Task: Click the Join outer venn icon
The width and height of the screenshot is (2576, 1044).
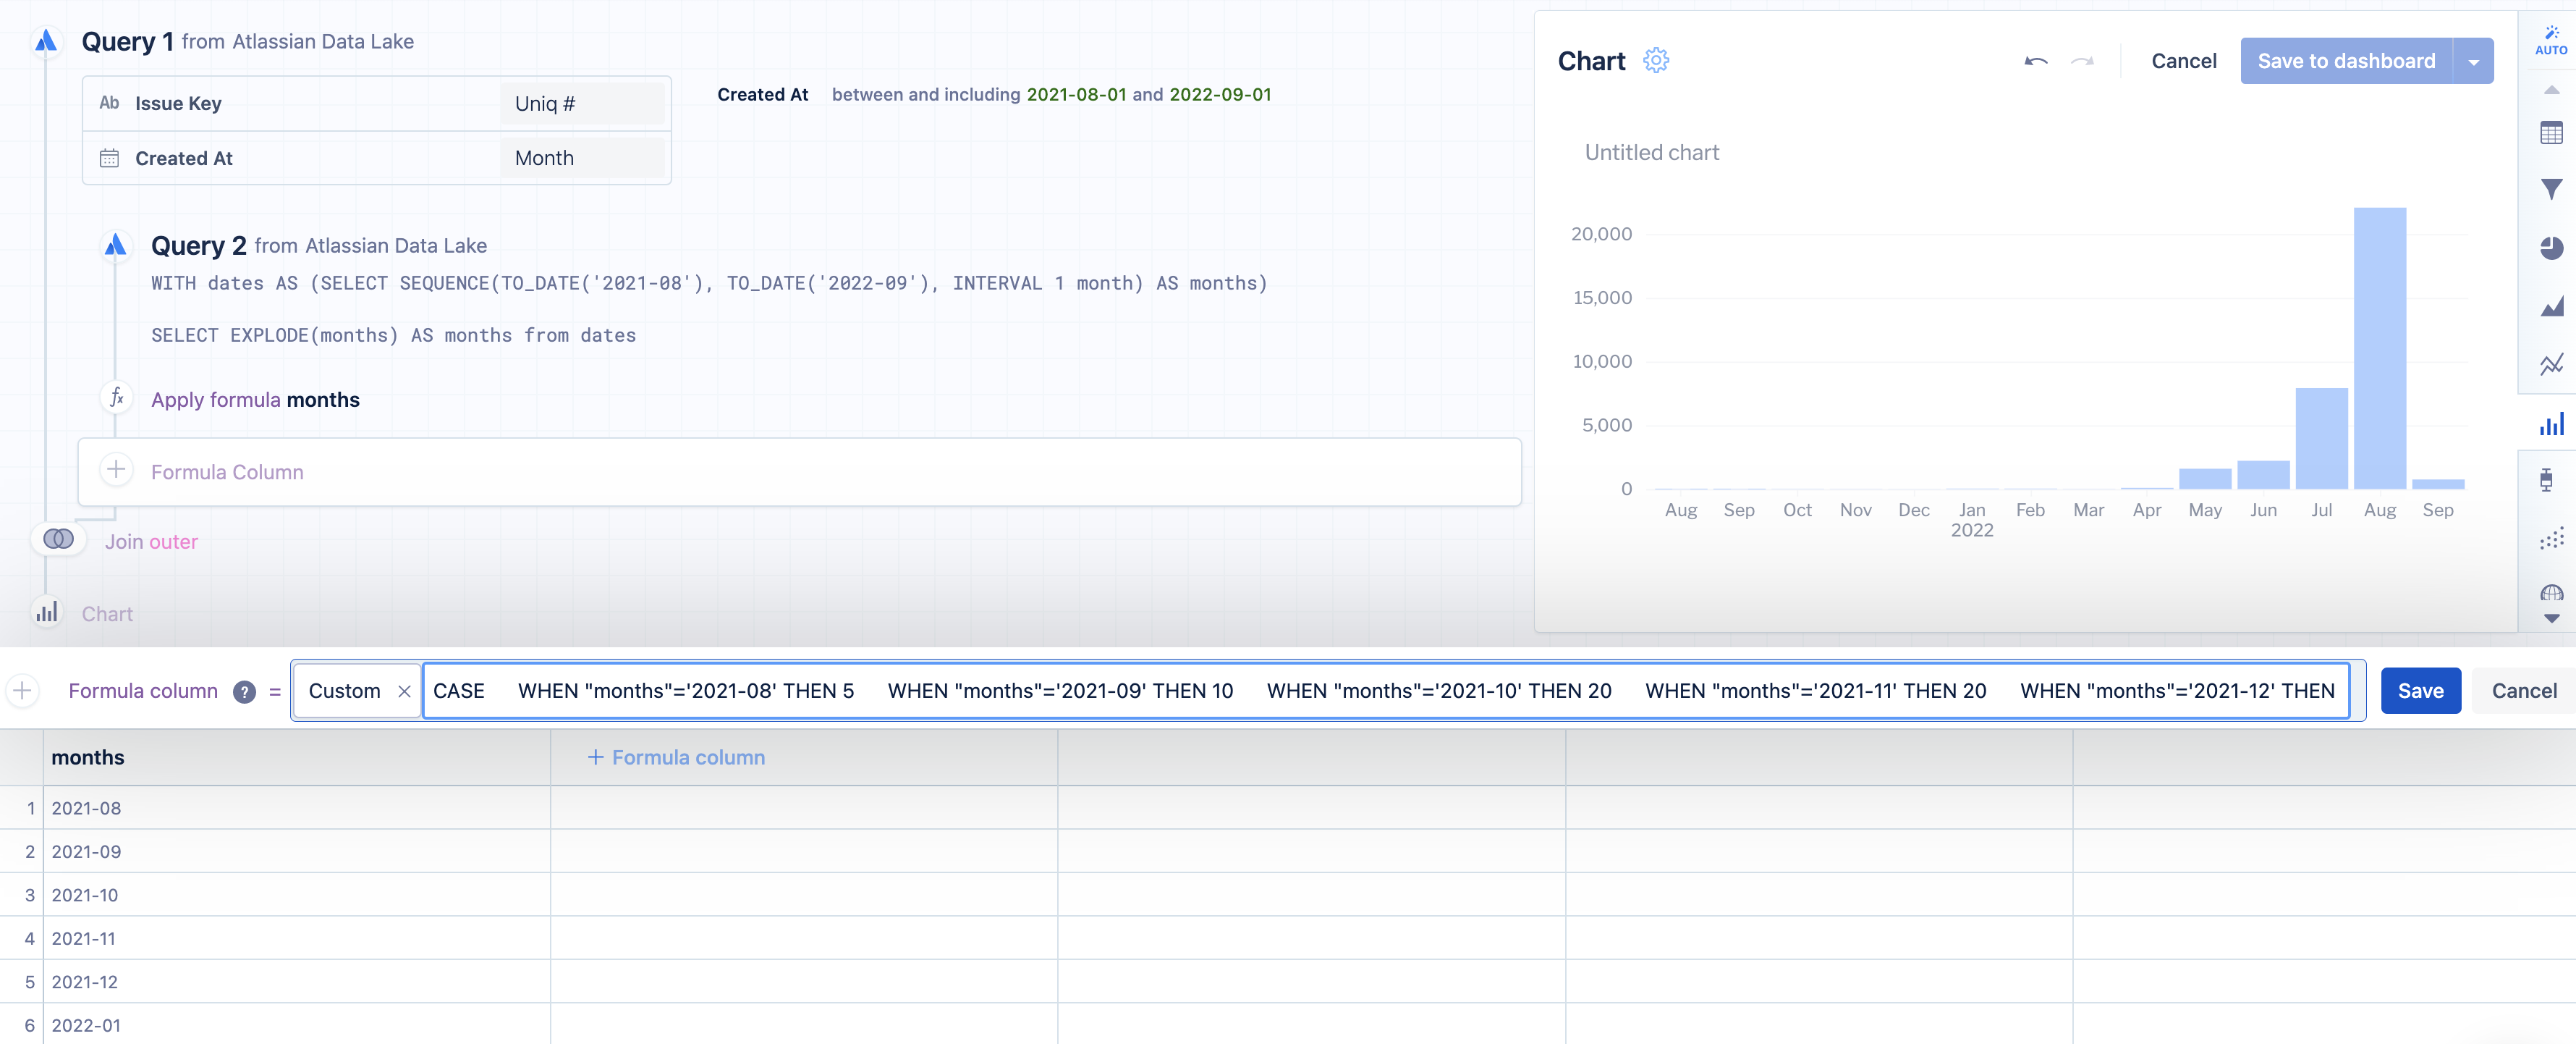Action: 58,539
